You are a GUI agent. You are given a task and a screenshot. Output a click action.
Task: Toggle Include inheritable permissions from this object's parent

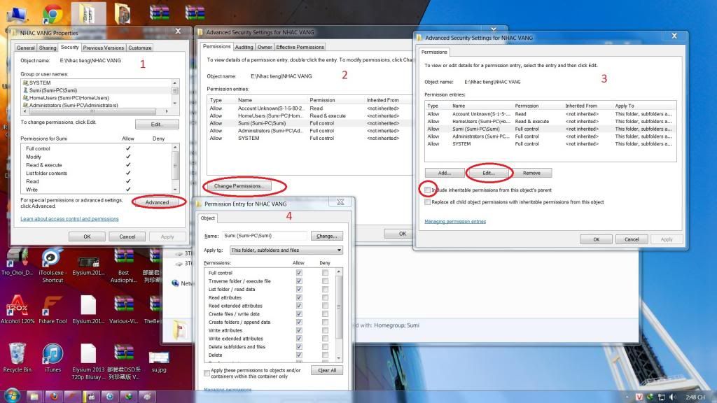coord(428,190)
